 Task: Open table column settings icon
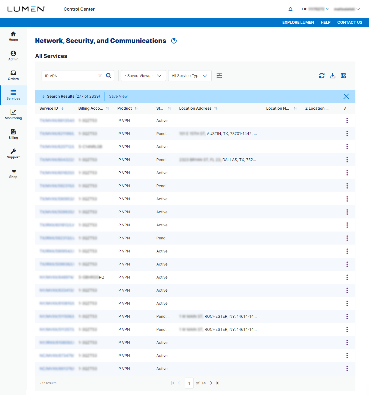point(343,76)
